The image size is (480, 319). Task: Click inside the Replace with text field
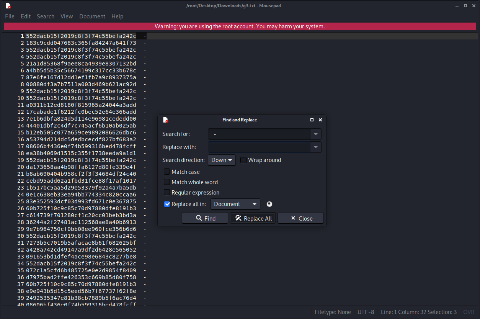259,147
